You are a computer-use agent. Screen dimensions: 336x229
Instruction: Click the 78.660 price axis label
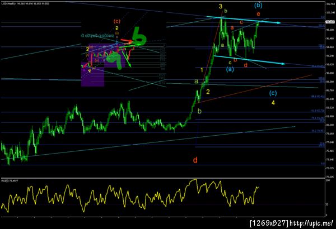pos(330,133)
